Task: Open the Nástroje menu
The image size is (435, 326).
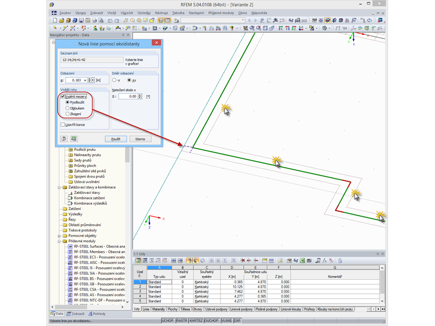Action: pos(161,13)
